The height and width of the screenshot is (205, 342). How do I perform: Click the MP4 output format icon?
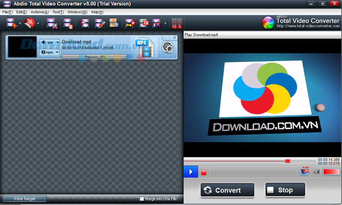coord(144,48)
